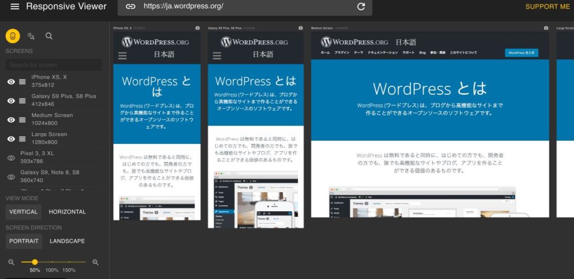Viewport: 574px width, 279px height.
Task: Click the link icon beside the URL
Action: (130, 6)
